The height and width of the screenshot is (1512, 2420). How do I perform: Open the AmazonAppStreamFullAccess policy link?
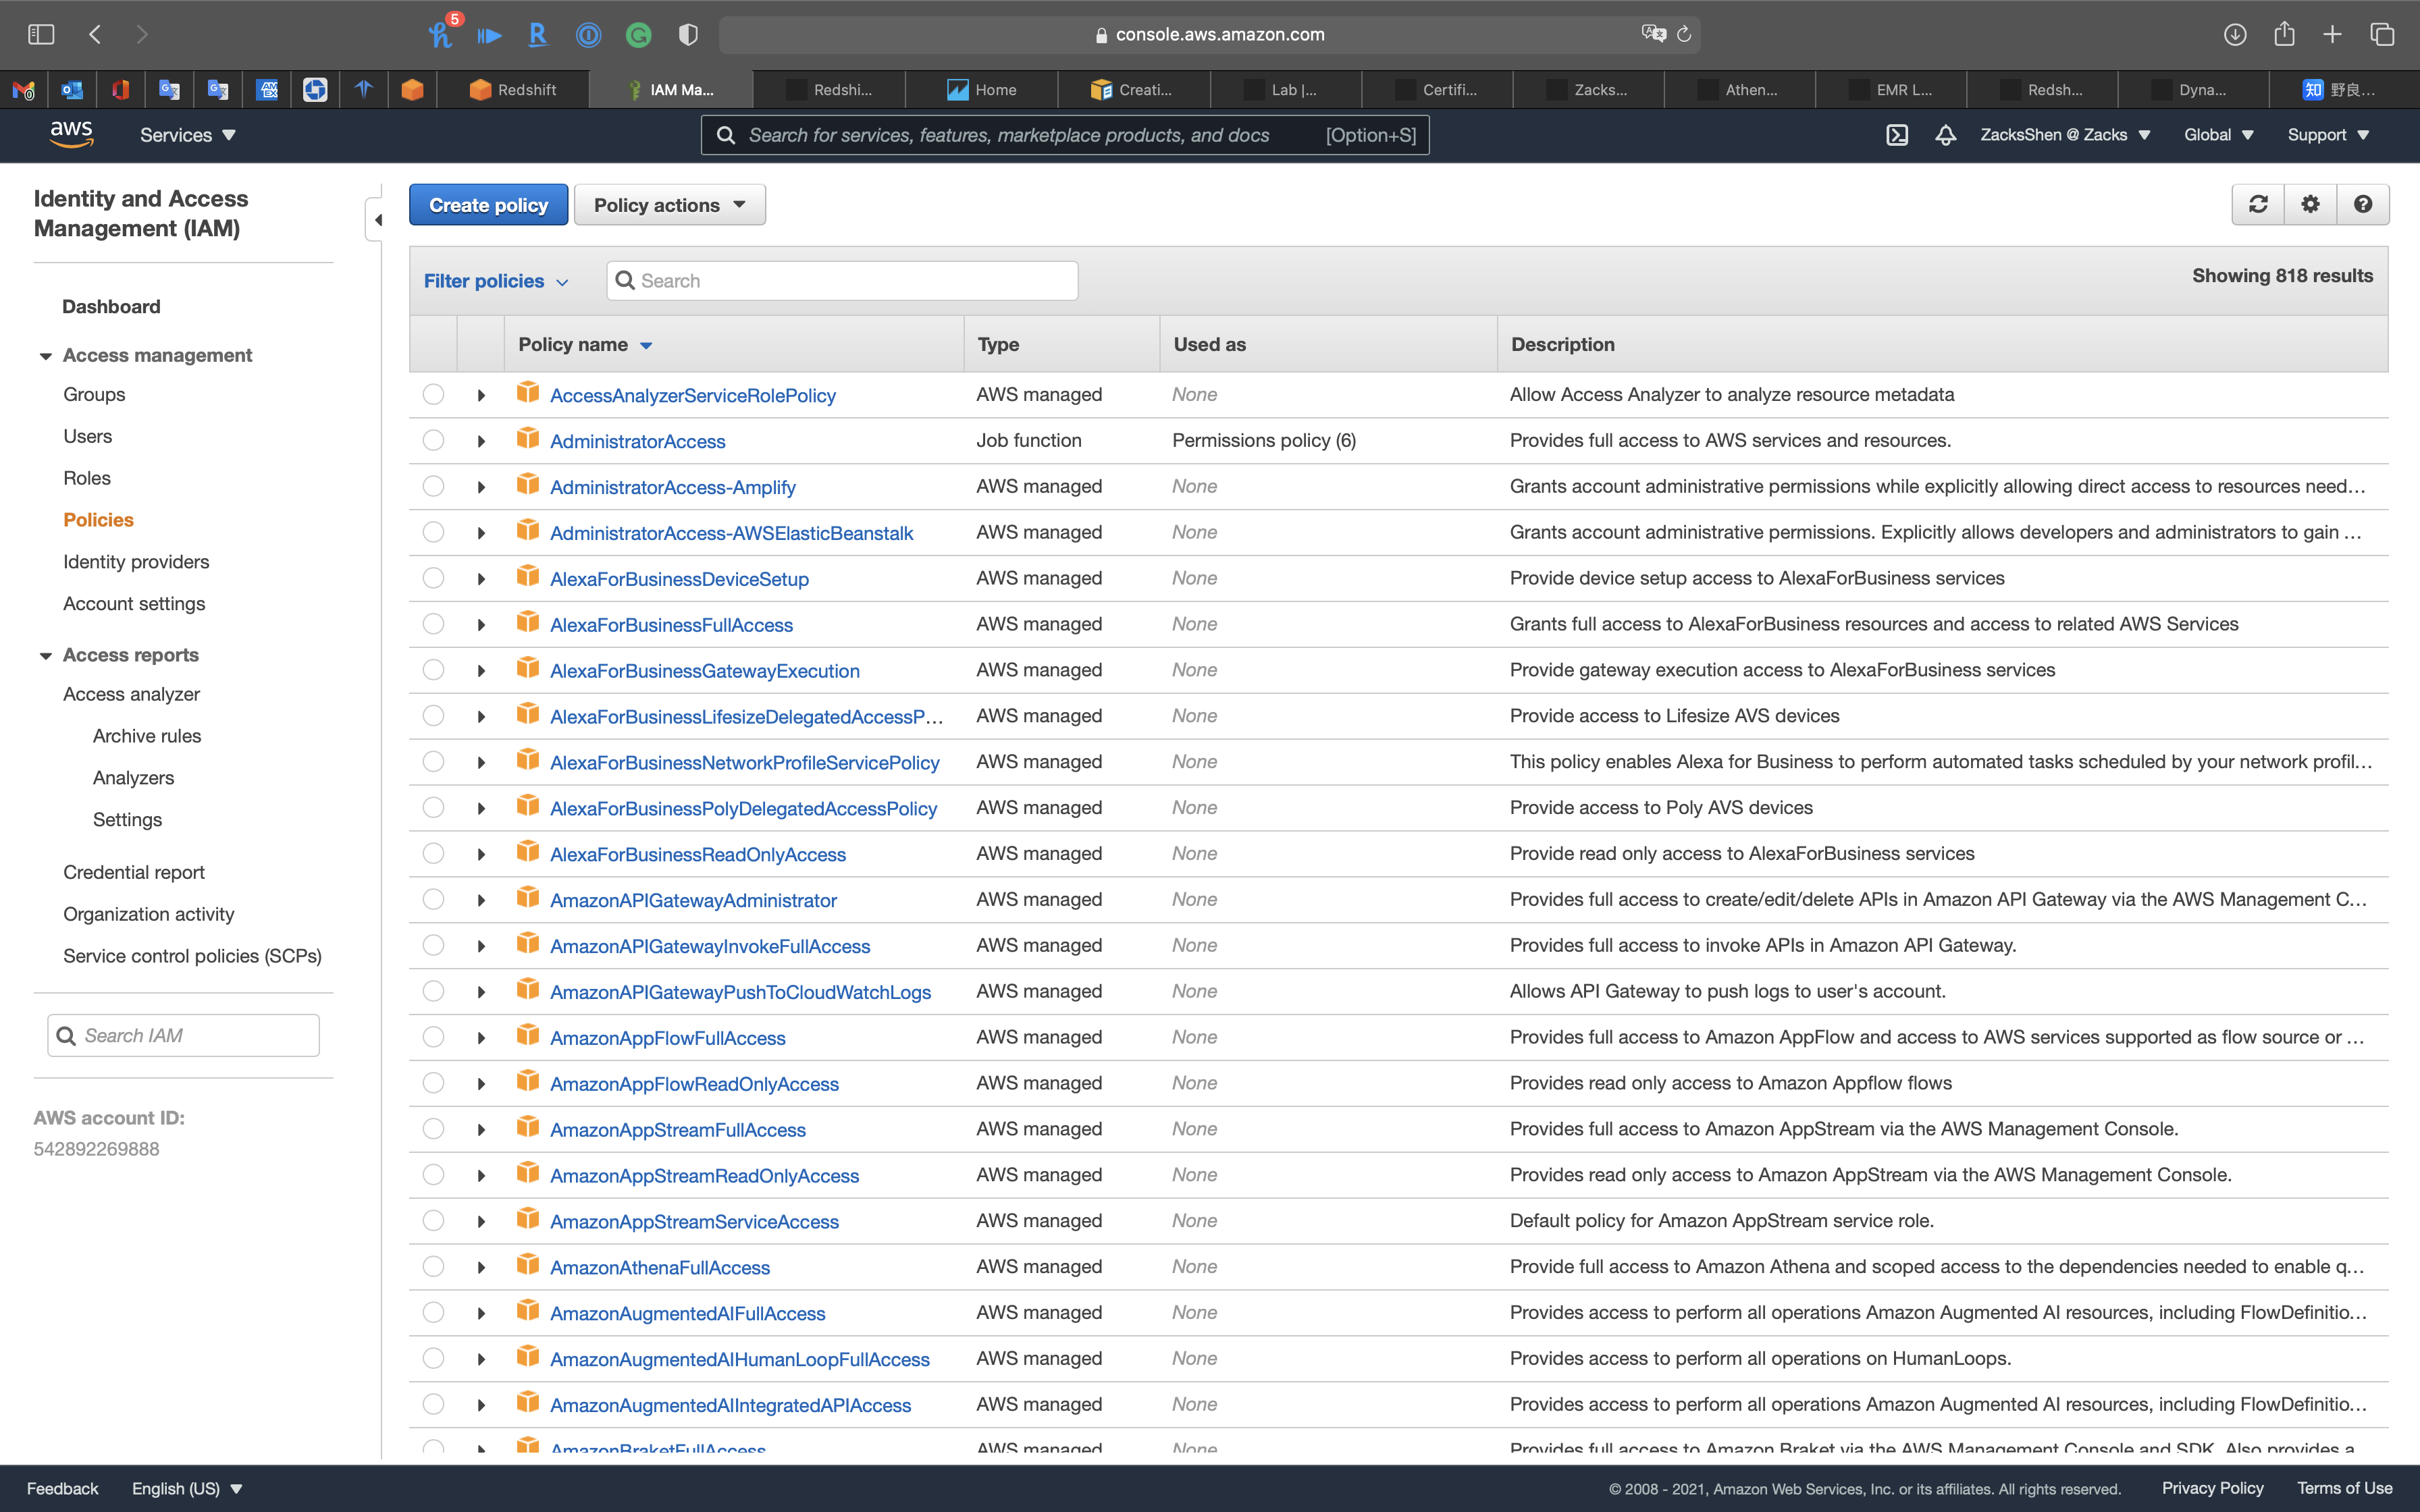677,1130
